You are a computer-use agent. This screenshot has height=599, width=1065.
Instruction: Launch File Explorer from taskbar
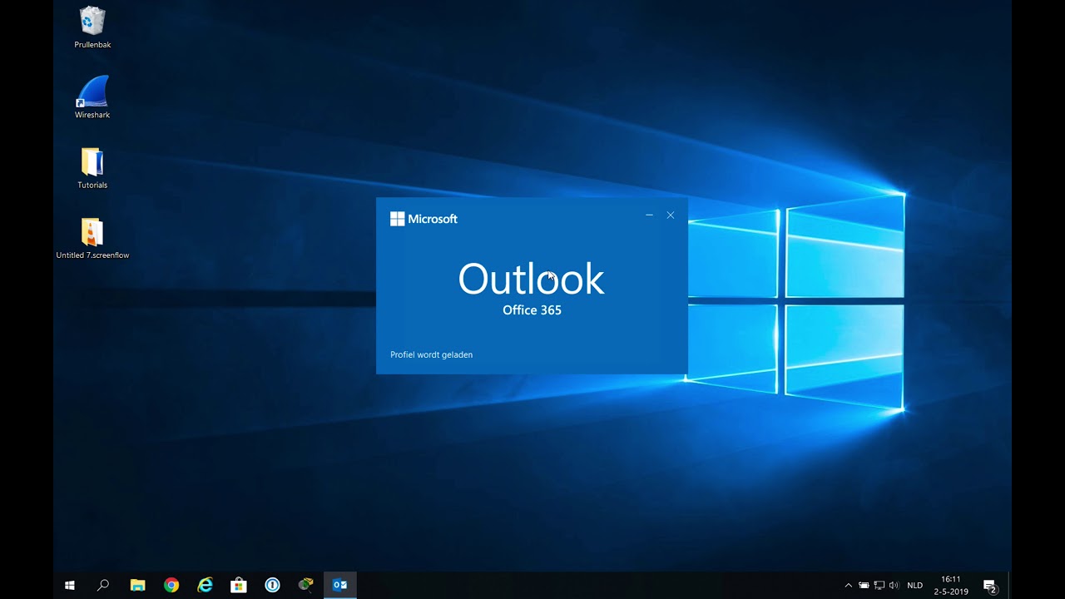138,585
